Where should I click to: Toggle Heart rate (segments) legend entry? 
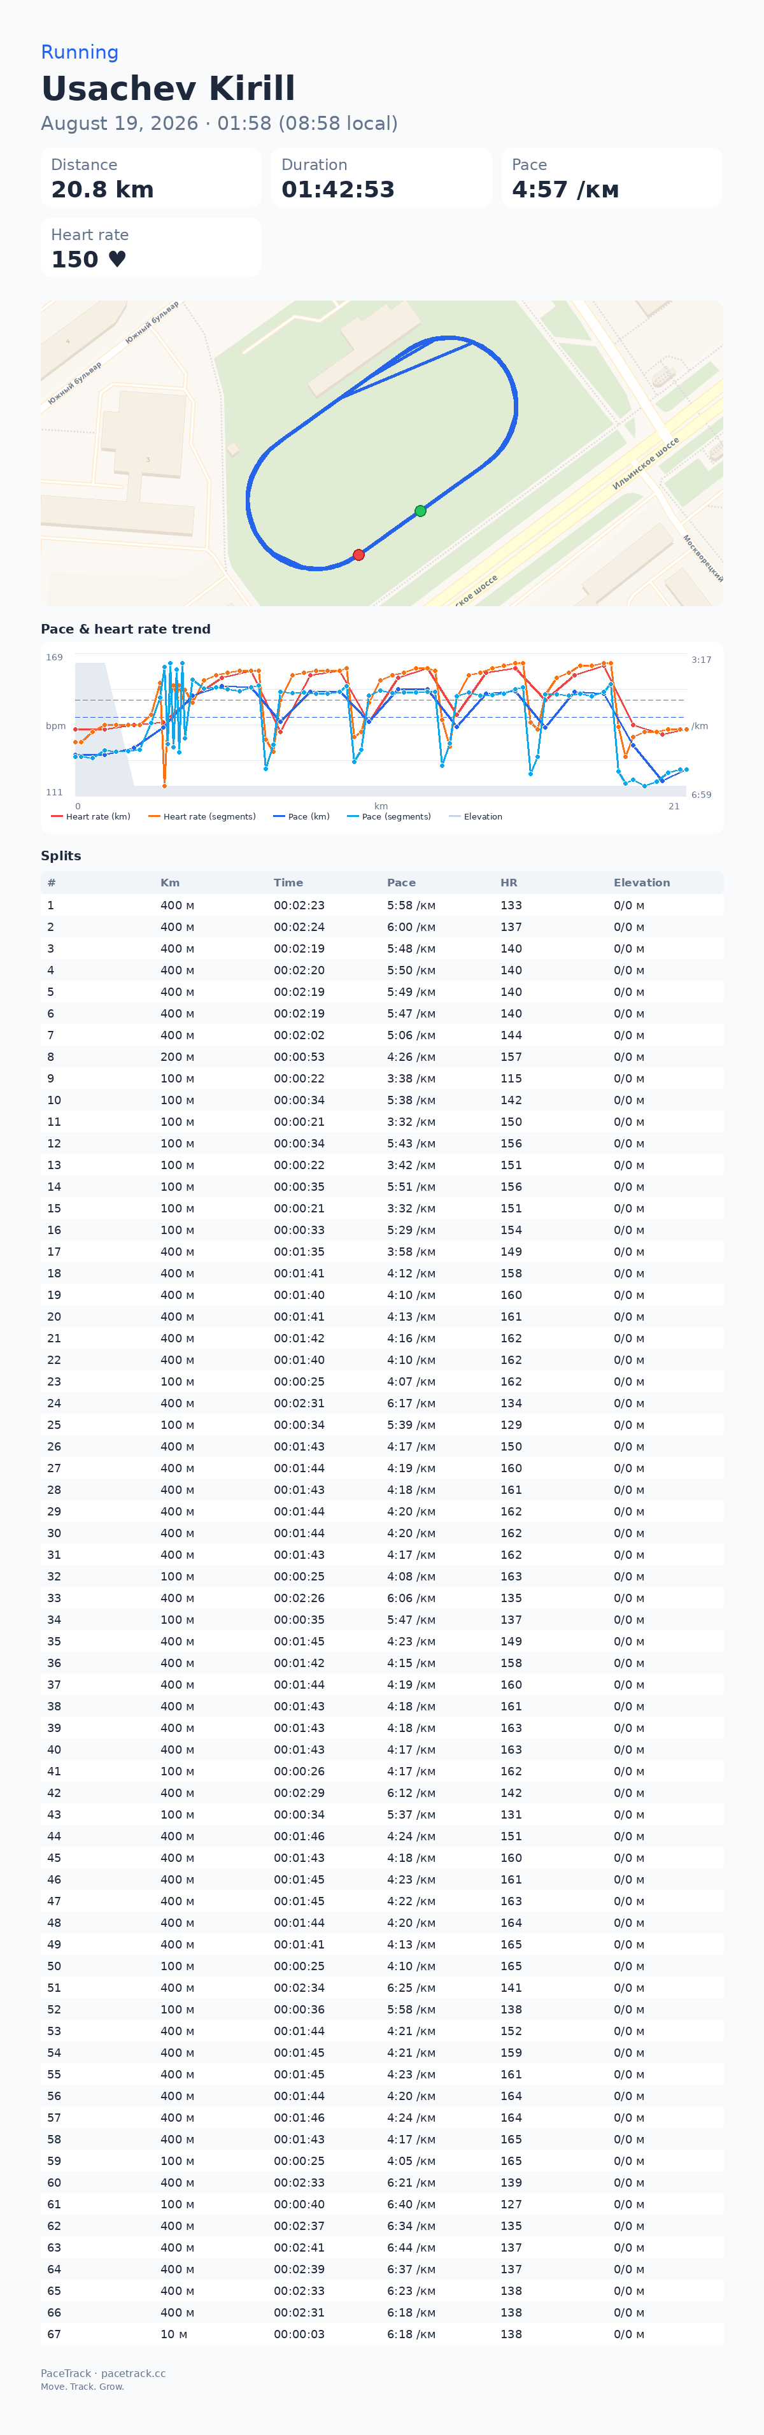coord(201,817)
